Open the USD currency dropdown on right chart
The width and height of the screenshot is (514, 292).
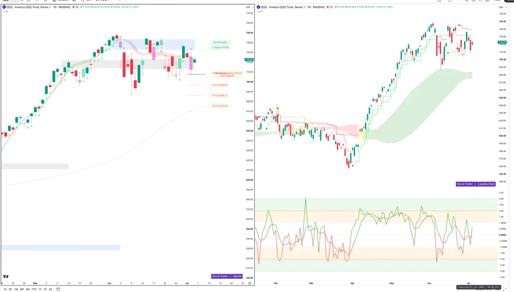504,7
